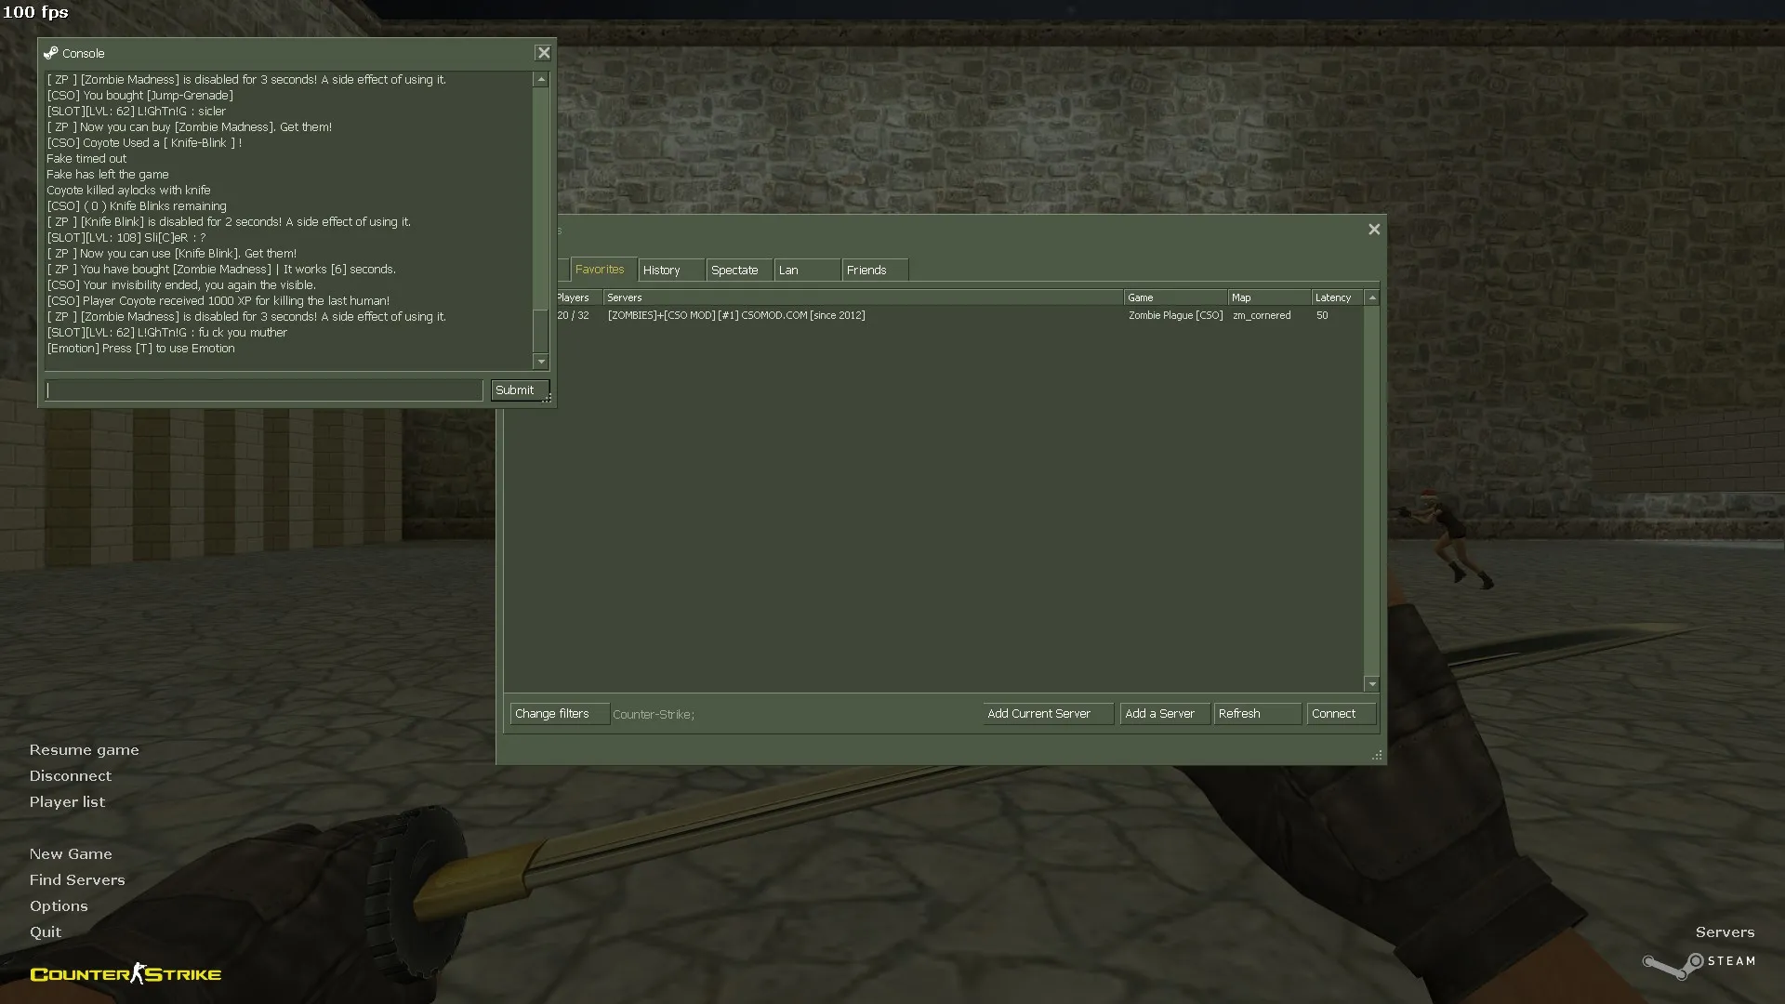
Task: Open the History tab
Action: pos(671,271)
